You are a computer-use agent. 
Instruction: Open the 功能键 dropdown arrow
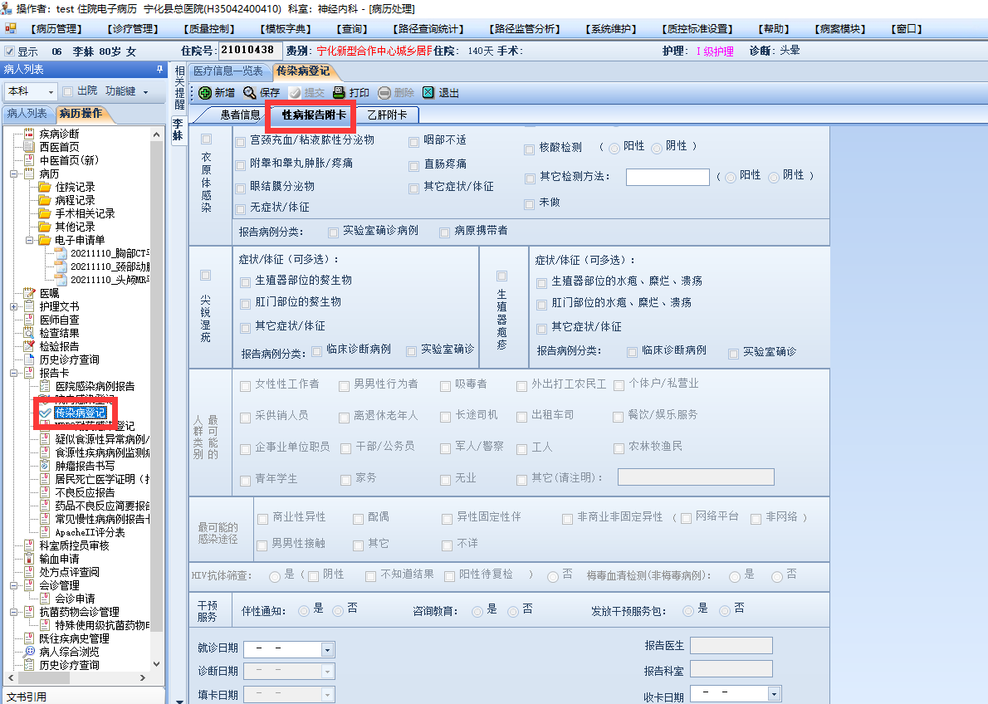pyautogui.click(x=145, y=92)
